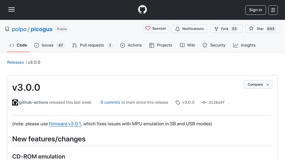Click the star count 643
This screenshot has width=285, height=160.
click(x=271, y=29)
